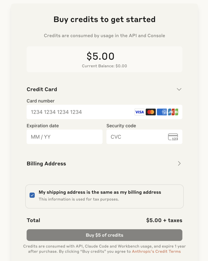
Task: Click the CVC card hint icon
Action: tap(173, 137)
